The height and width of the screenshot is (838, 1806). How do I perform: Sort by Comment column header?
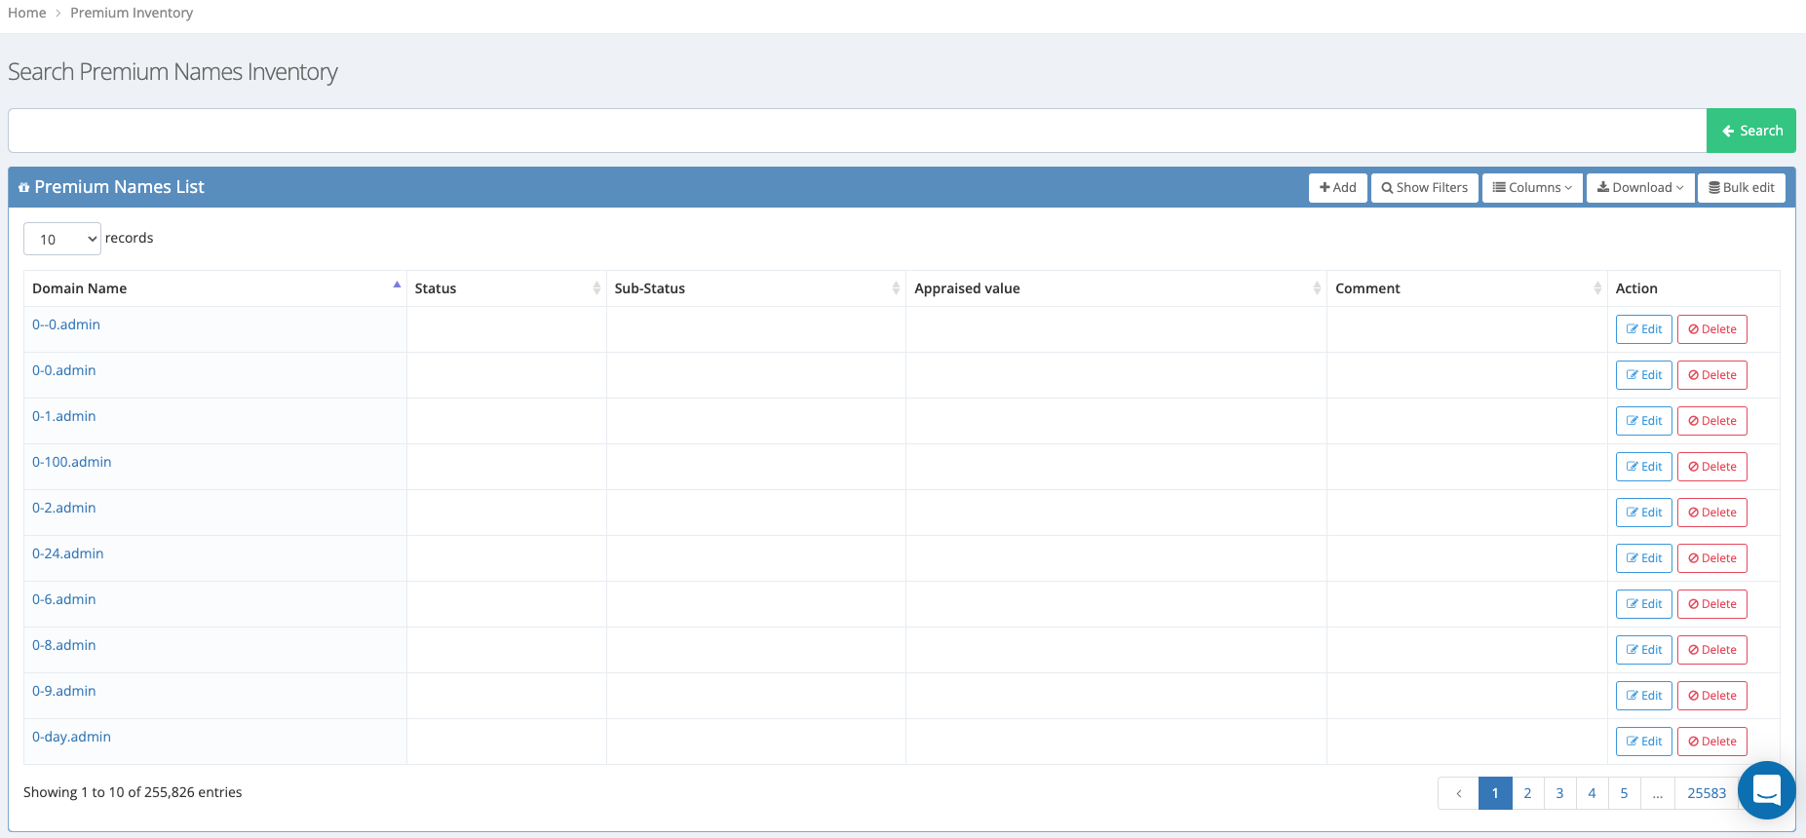coord(1467,288)
